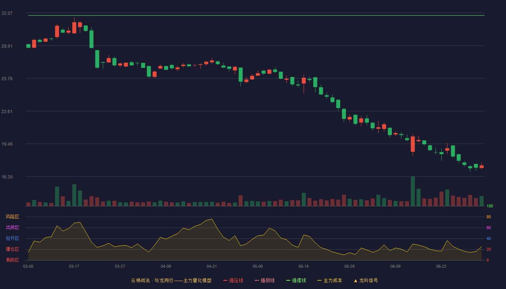Click the 03-17 date label

coord(74,266)
